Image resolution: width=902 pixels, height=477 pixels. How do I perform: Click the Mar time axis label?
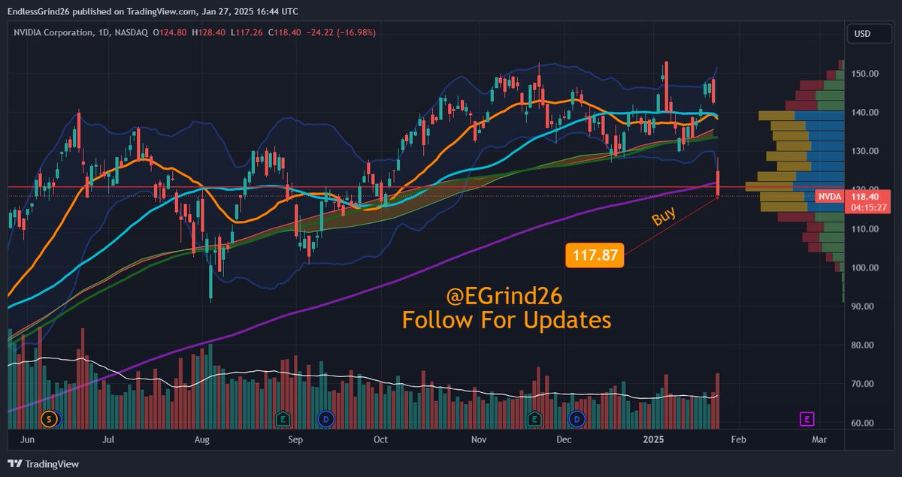coord(819,439)
